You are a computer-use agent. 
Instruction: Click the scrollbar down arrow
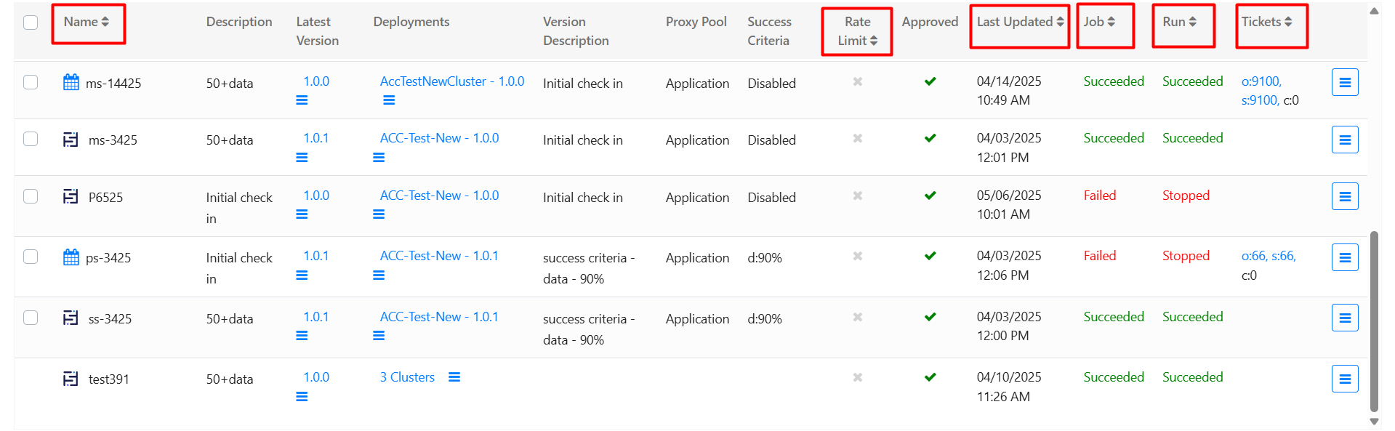[x=1374, y=422]
